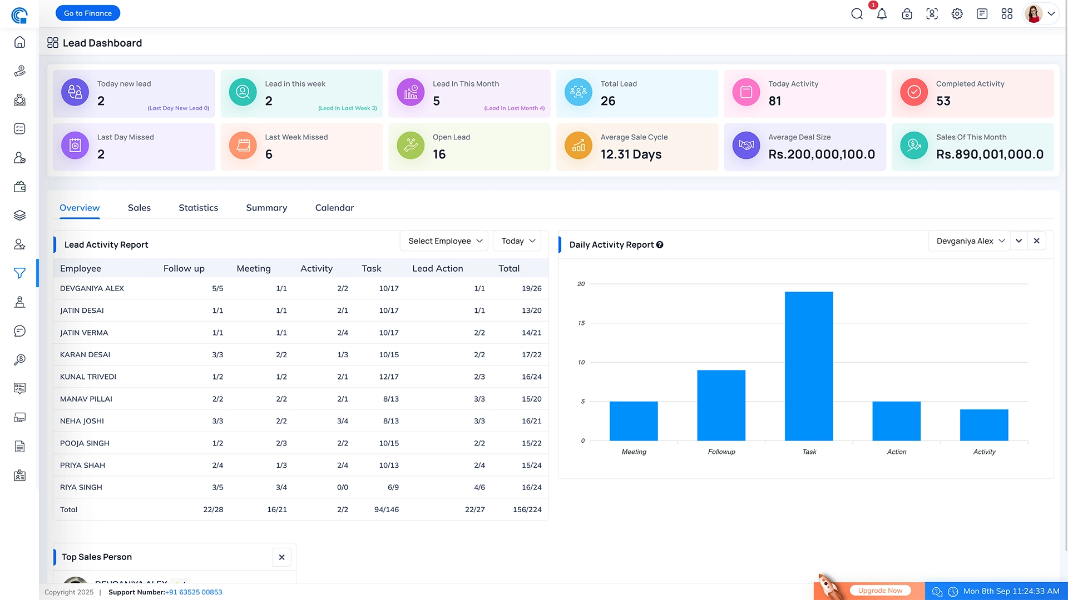Click the Task bar in chart

[809, 367]
